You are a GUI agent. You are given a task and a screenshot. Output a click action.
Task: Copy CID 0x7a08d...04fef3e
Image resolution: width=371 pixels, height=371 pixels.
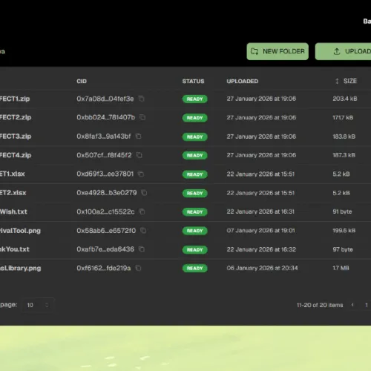click(142, 99)
